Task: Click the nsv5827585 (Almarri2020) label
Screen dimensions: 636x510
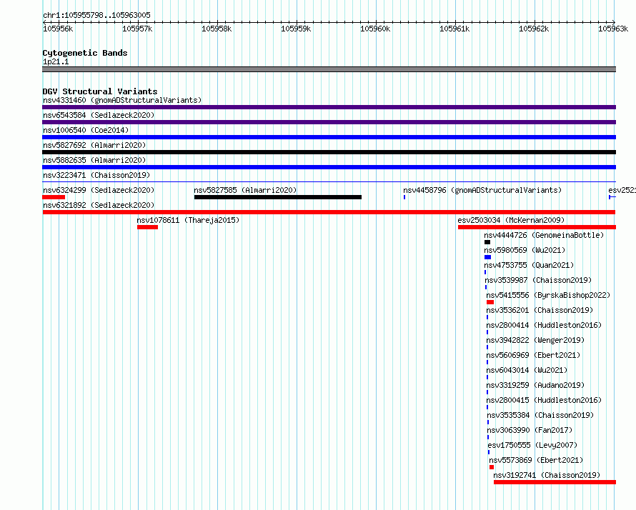Action: click(x=245, y=190)
